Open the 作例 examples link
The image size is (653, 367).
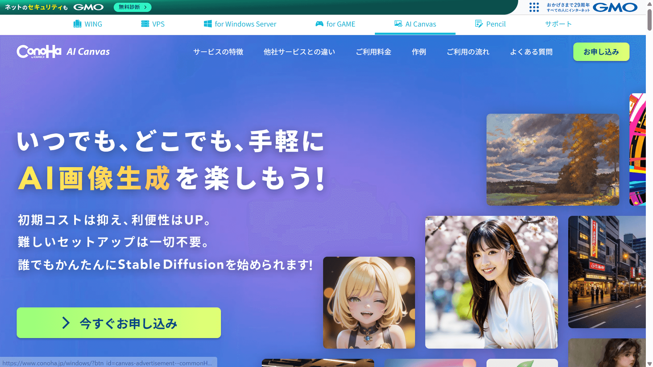419,52
